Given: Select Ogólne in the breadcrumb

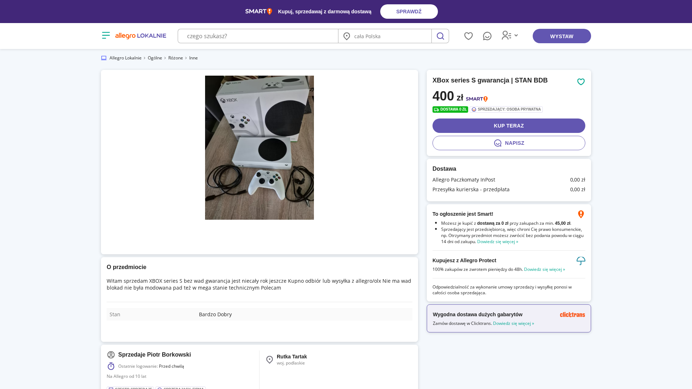Looking at the screenshot, I should click(x=155, y=58).
